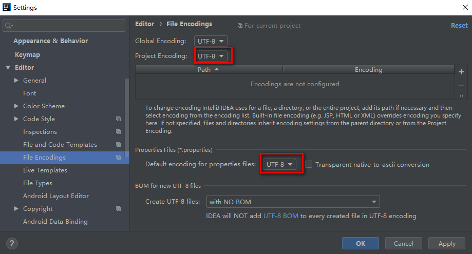Open the Global Encoding dropdown
This screenshot has height=254, width=472.
coord(211,41)
